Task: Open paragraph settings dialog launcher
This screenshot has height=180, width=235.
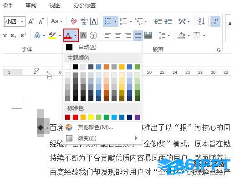Action: click(x=219, y=50)
